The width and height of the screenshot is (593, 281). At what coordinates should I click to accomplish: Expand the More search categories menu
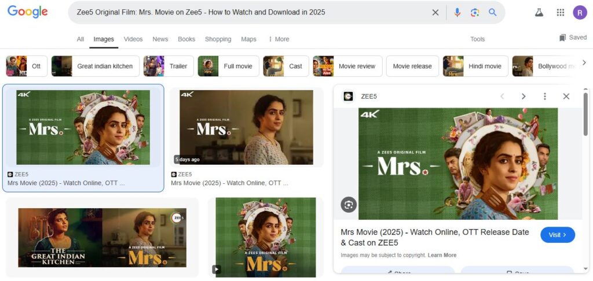click(279, 39)
